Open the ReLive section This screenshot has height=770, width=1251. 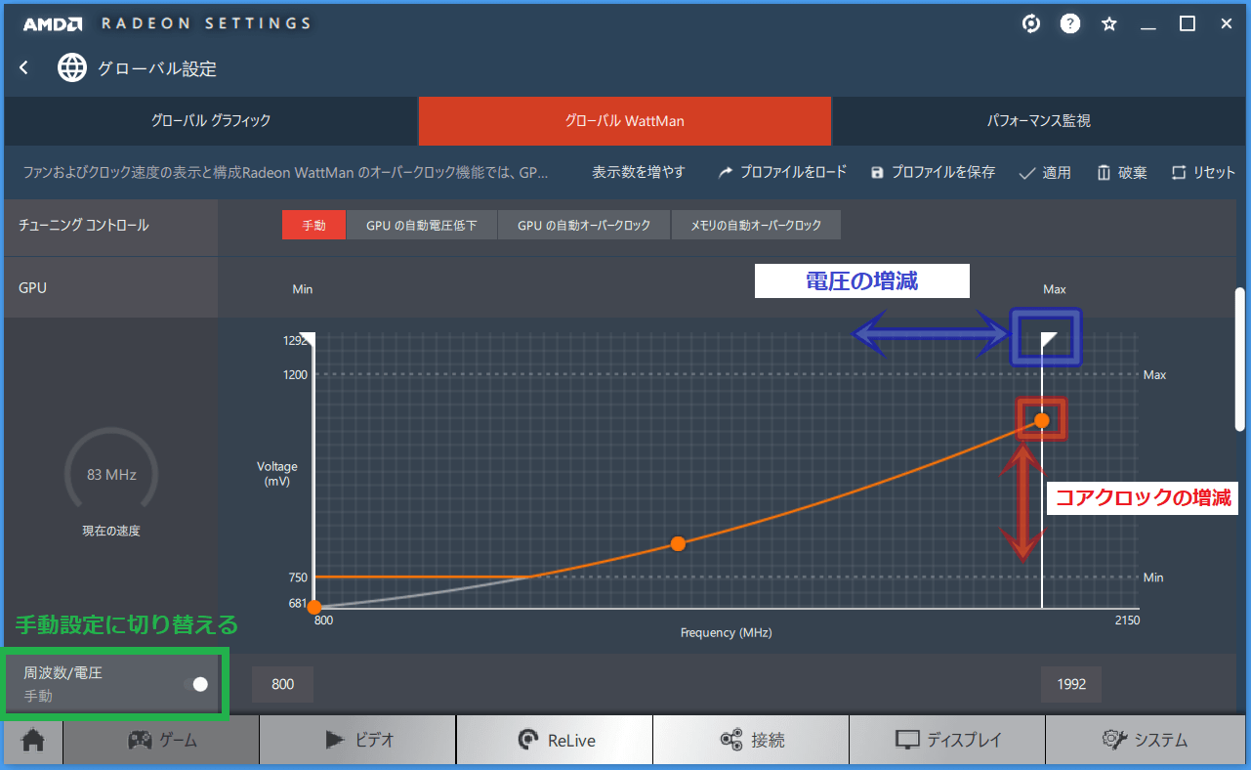(555, 740)
